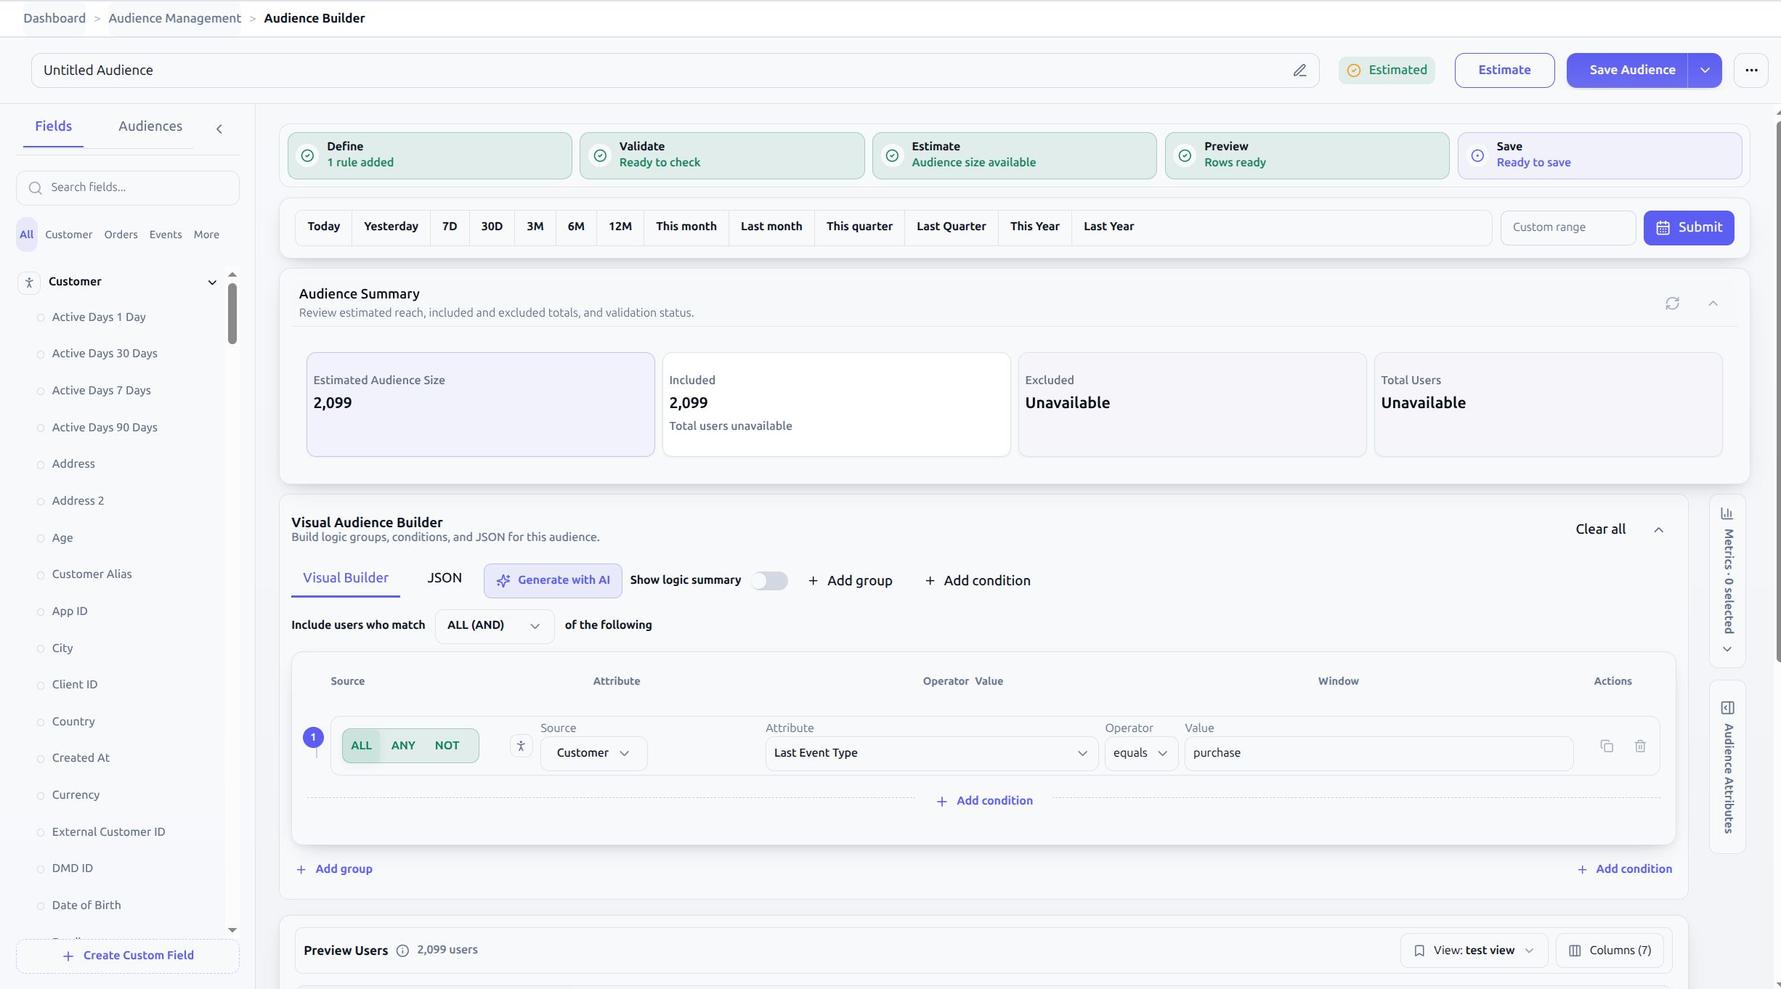Viewport: 1781px width, 989px height.
Task: Open the equals operator dropdown
Action: click(1140, 753)
